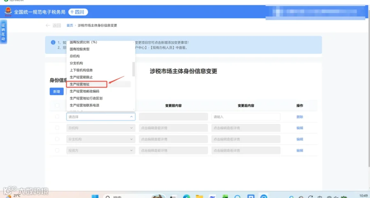The height and width of the screenshot is (198, 370).
Task: Click 变更后内容 detail field in 投资方 row
Action: pos(246,150)
